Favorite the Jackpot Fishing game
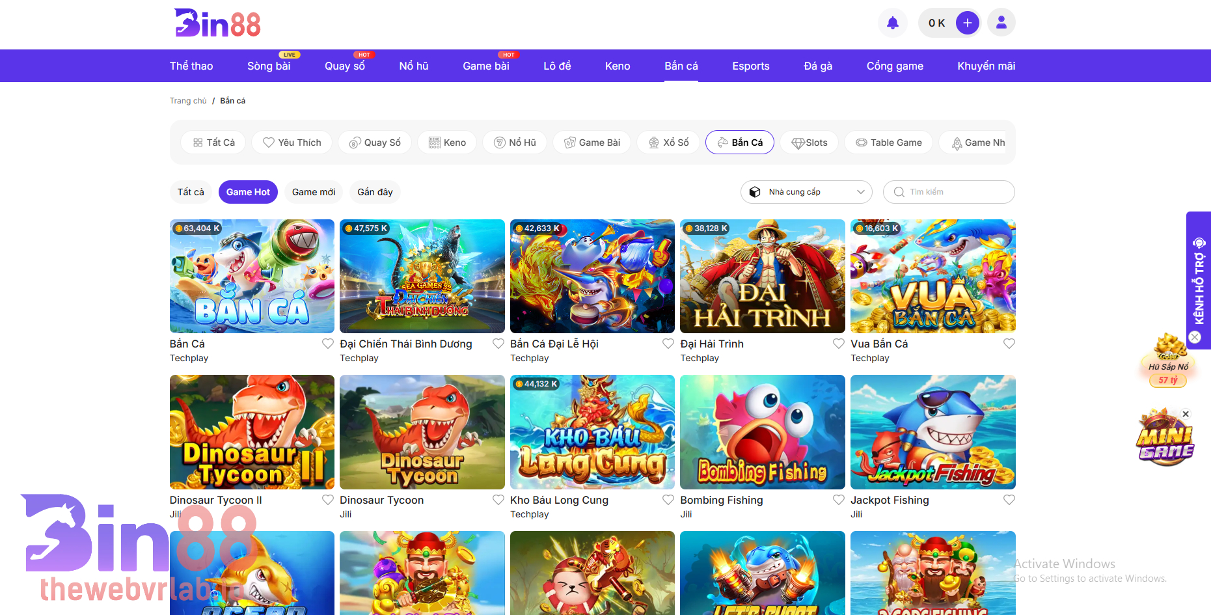The height and width of the screenshot is (615, 1211). click(x=1009, y=500)
